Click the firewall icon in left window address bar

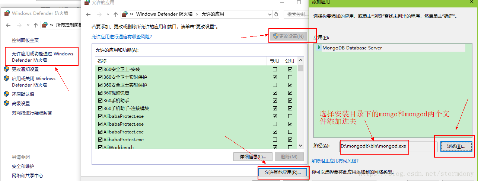tap(45, 25)
